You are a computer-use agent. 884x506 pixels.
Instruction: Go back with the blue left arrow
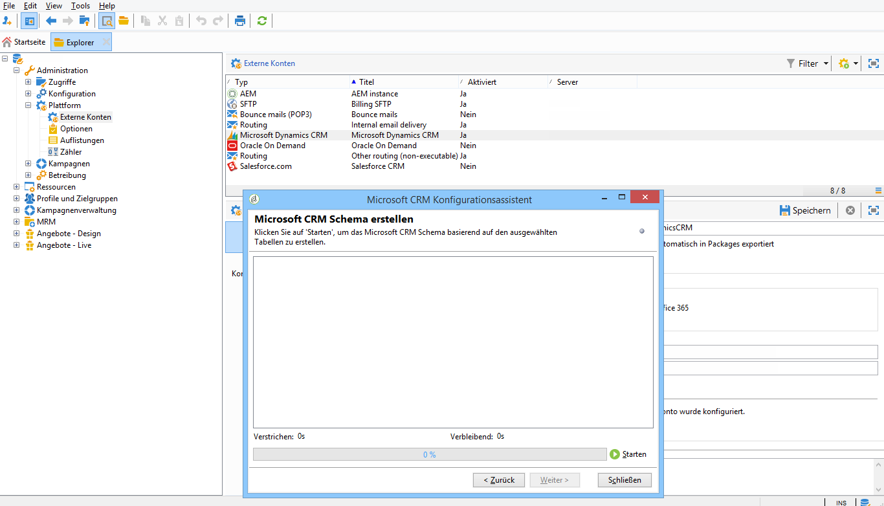[x=51, y=21]
